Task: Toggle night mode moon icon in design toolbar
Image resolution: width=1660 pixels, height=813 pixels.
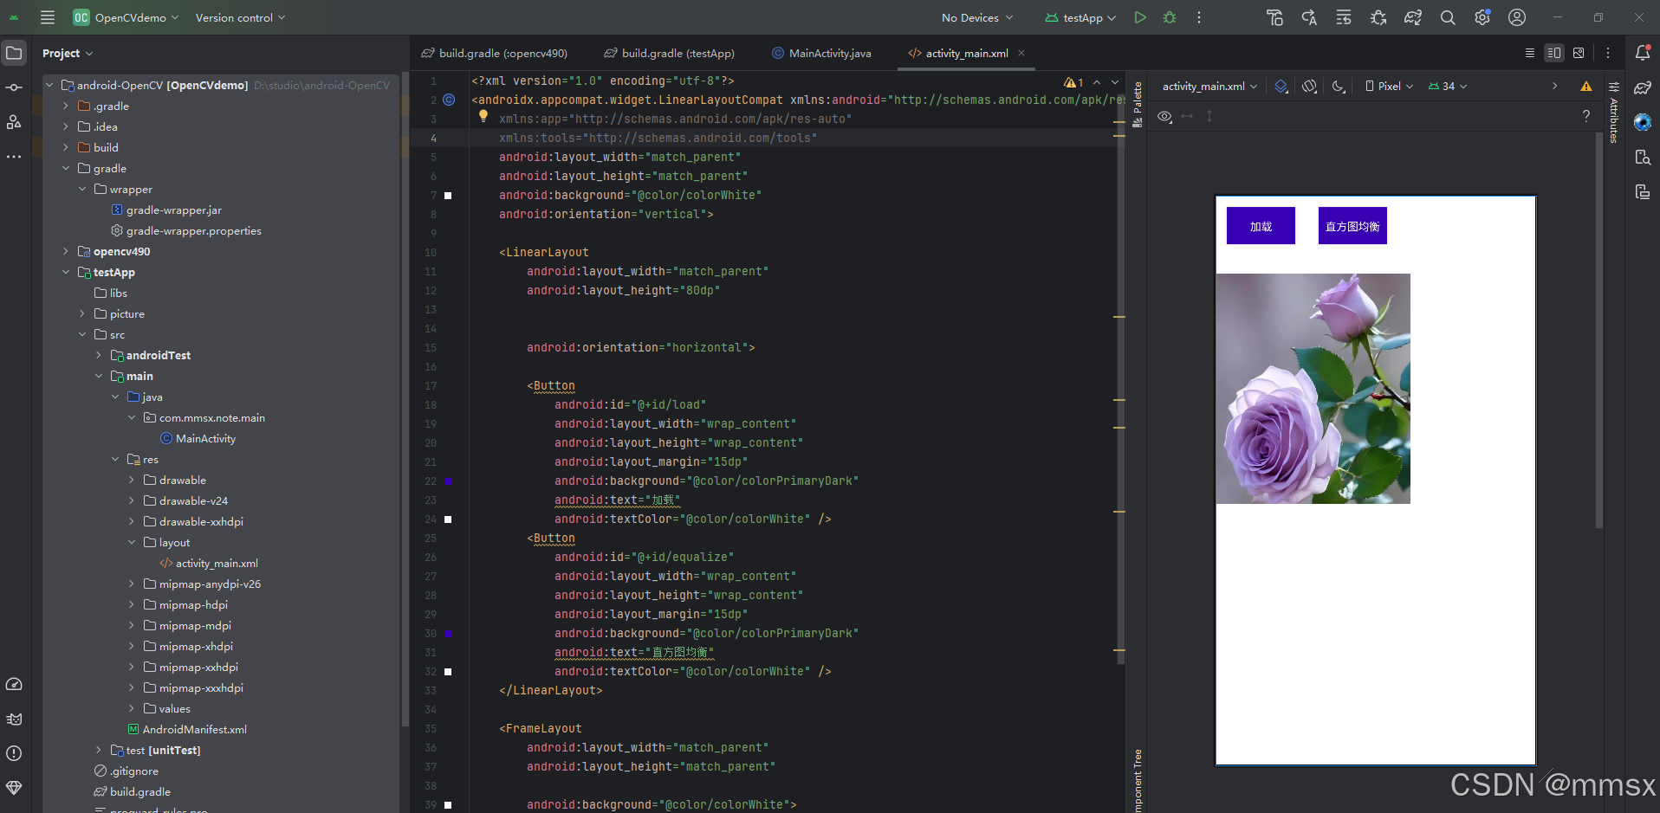Action: point(1339,86)
